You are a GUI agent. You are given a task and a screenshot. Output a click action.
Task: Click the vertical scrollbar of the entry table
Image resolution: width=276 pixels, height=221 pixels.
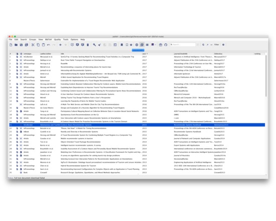pyautogui.click(x=266, y=76)
